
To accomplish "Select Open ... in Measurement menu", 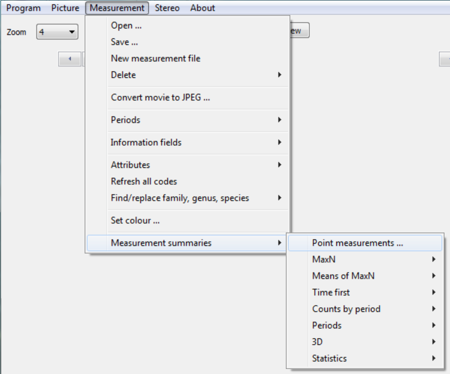I will [x=122, y=25].
